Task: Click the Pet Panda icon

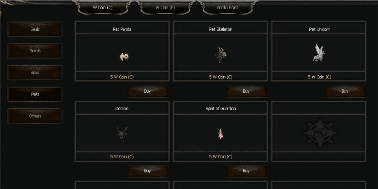Action: click(124, 57)
